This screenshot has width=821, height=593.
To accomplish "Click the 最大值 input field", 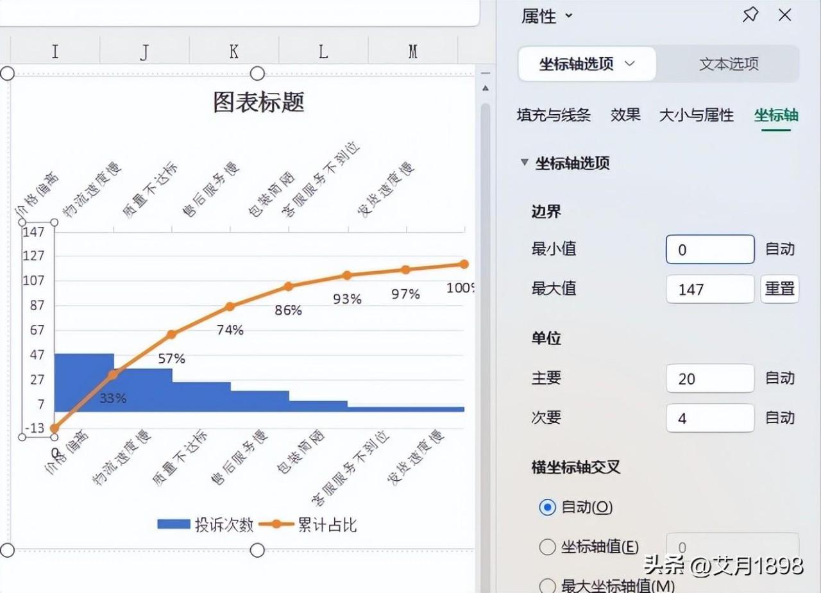I will click(x=710, y=289).
